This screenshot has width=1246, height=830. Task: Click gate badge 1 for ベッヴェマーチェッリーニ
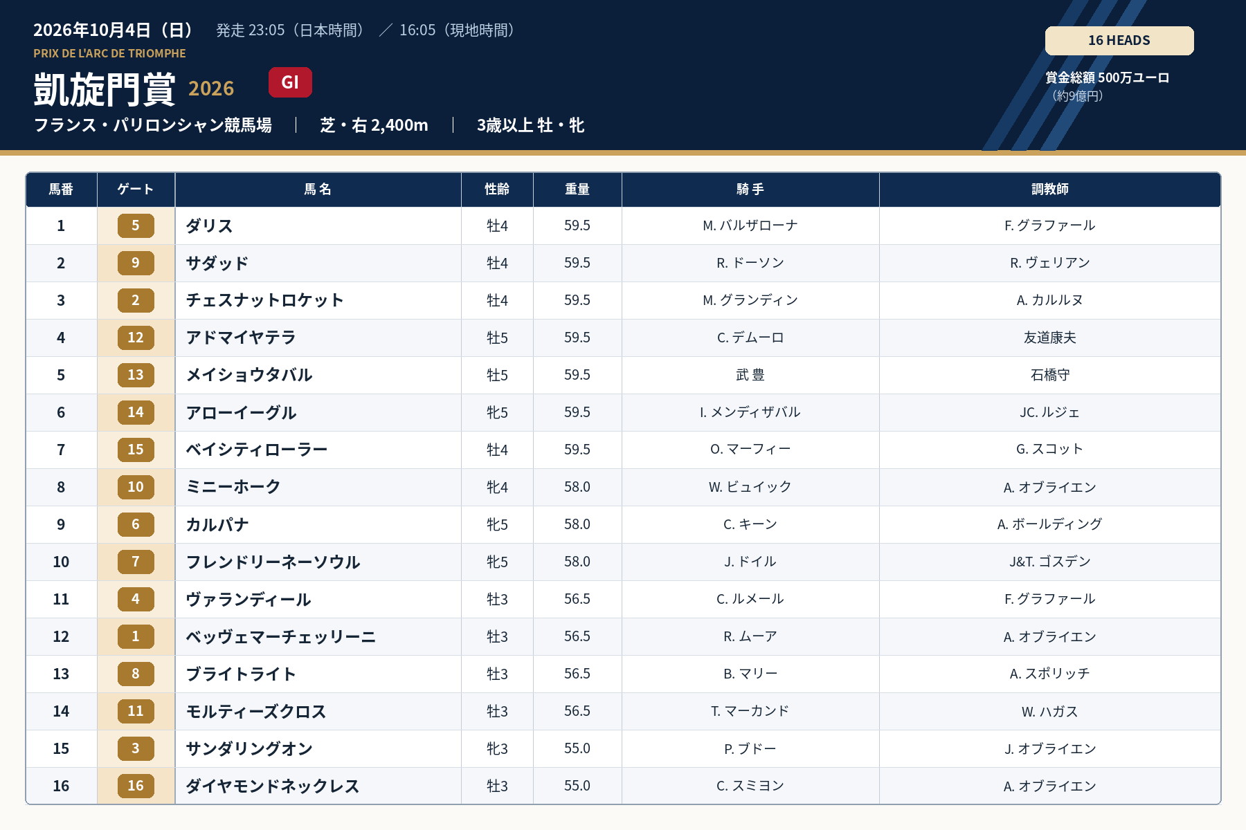(136, 636)
